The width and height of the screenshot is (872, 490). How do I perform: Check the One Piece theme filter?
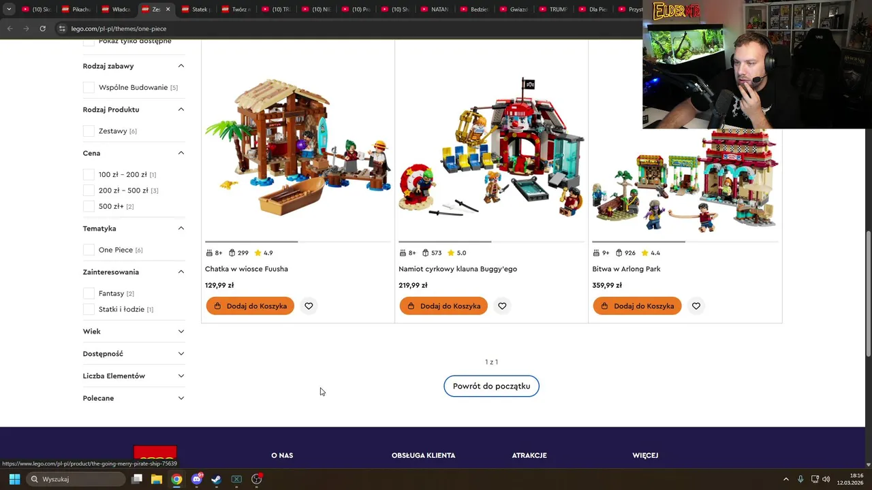point(89,250)
